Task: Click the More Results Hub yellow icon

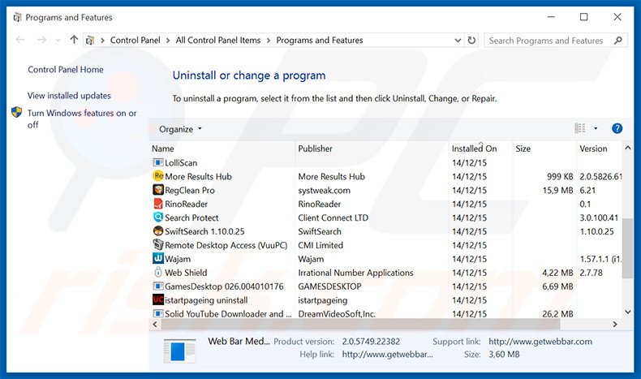Action: tap(157, 176)
